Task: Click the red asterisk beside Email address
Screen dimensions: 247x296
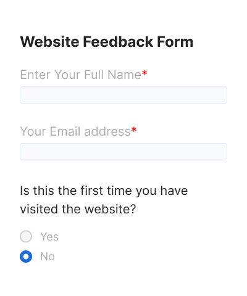Action: pos(134,129)
